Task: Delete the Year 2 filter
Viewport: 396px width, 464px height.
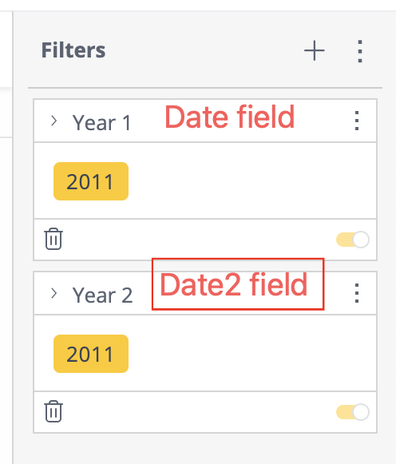Action: [x=53, y=411]
